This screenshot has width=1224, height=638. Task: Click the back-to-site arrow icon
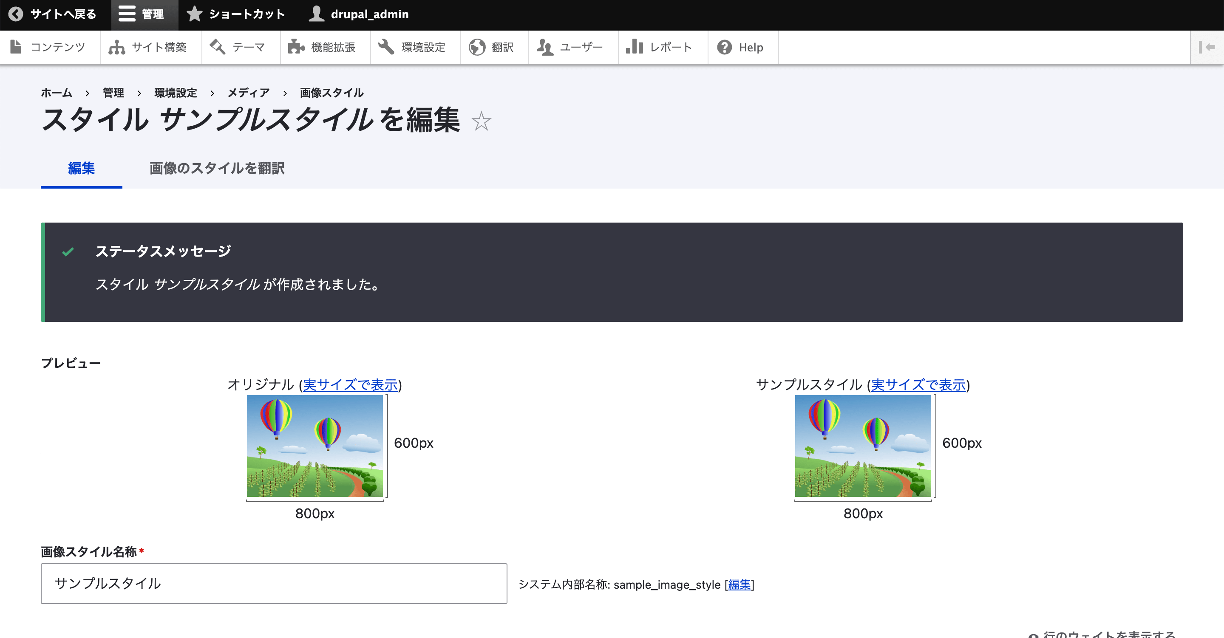click(16, 14)
